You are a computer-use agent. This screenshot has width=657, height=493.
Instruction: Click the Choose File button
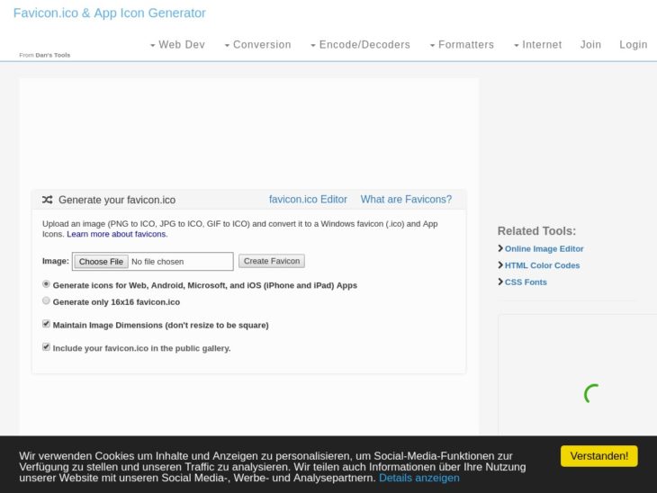click(101, 262)
